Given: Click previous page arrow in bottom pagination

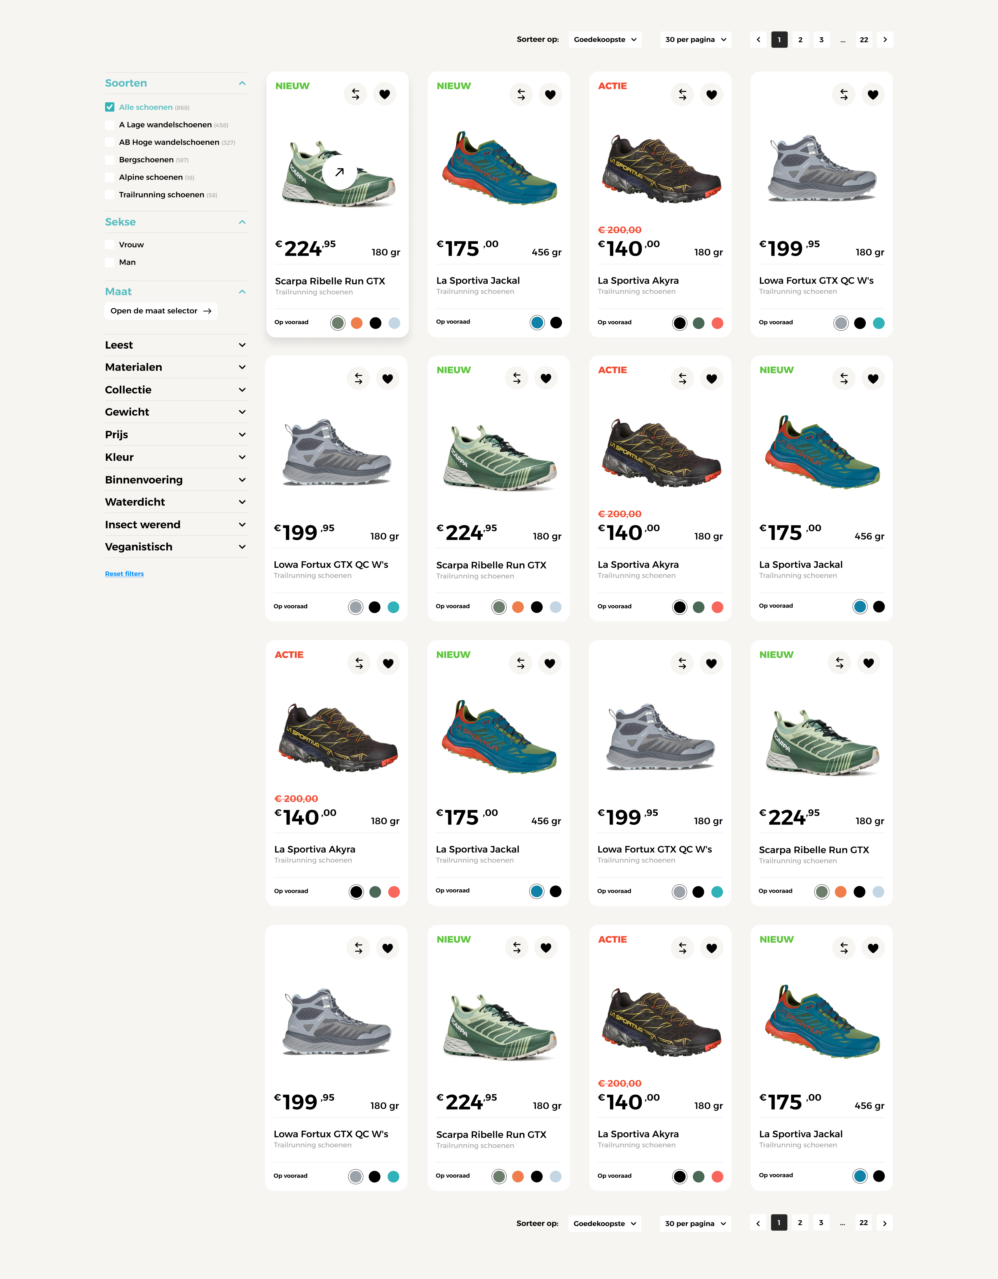Looking at the screenshot, I should tap(758, 1223).
